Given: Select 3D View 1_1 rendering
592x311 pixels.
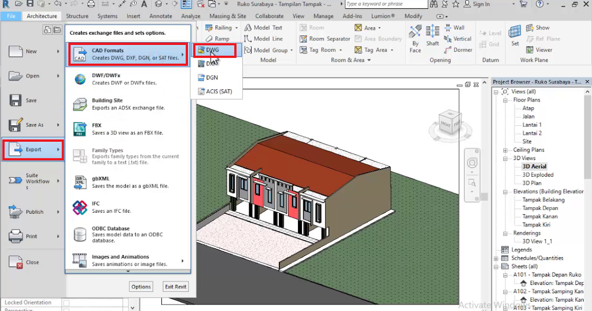Looking at the screenshot, I should (537, 241).
